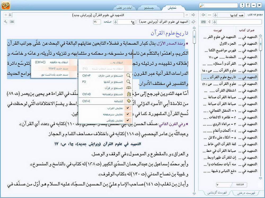Switch to the نمایش tab
This screenshot has height=198, width=265.
tap(172, 8)
